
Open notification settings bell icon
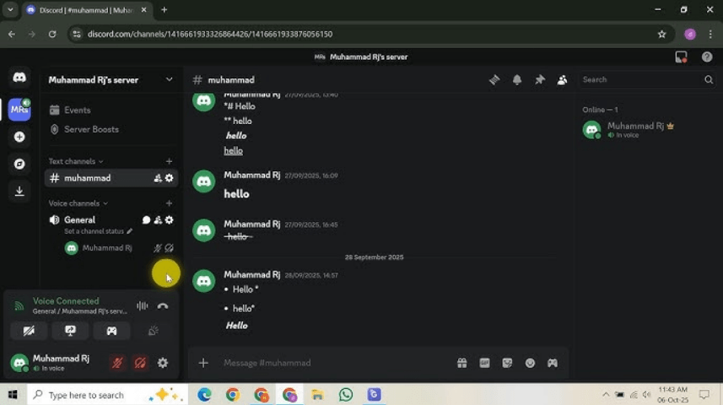(x=517, y=80)
